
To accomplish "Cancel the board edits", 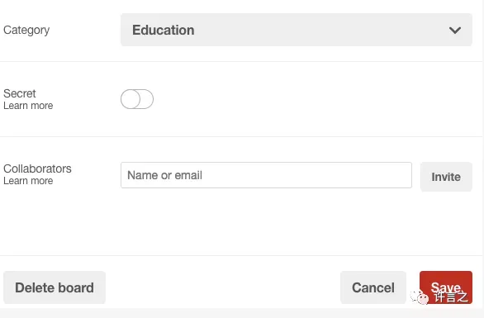I will [x=372, y=287].
